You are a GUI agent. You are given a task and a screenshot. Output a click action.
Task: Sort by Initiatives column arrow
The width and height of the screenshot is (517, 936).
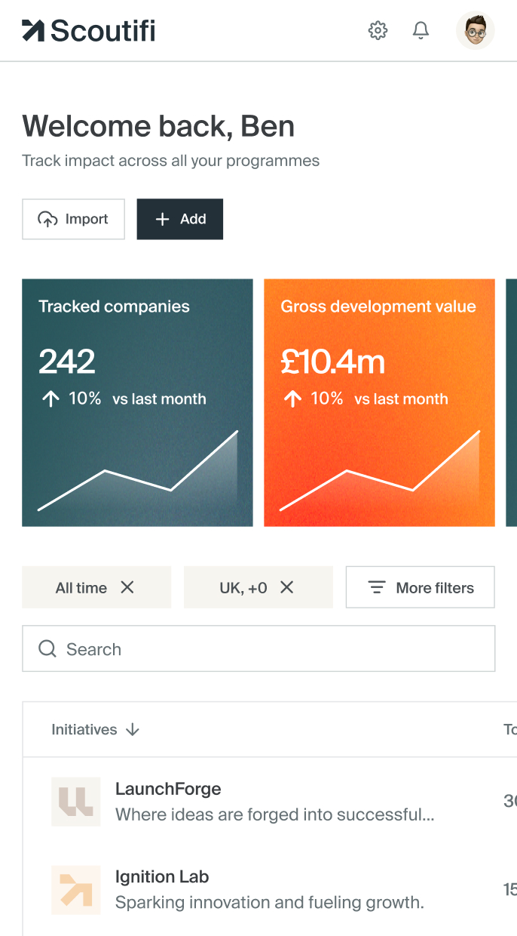pyautogui.click(x=133, y=730)
